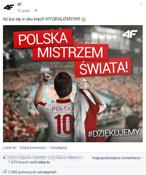This screenshot has width=146, height=175.
Task: Open the post options chevron menu
Action: 141,4
